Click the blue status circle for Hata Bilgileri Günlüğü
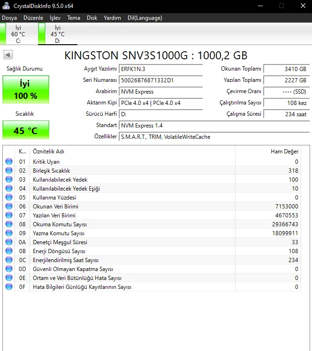The height and width of the screenshot is (351, 312). point(9,287)
